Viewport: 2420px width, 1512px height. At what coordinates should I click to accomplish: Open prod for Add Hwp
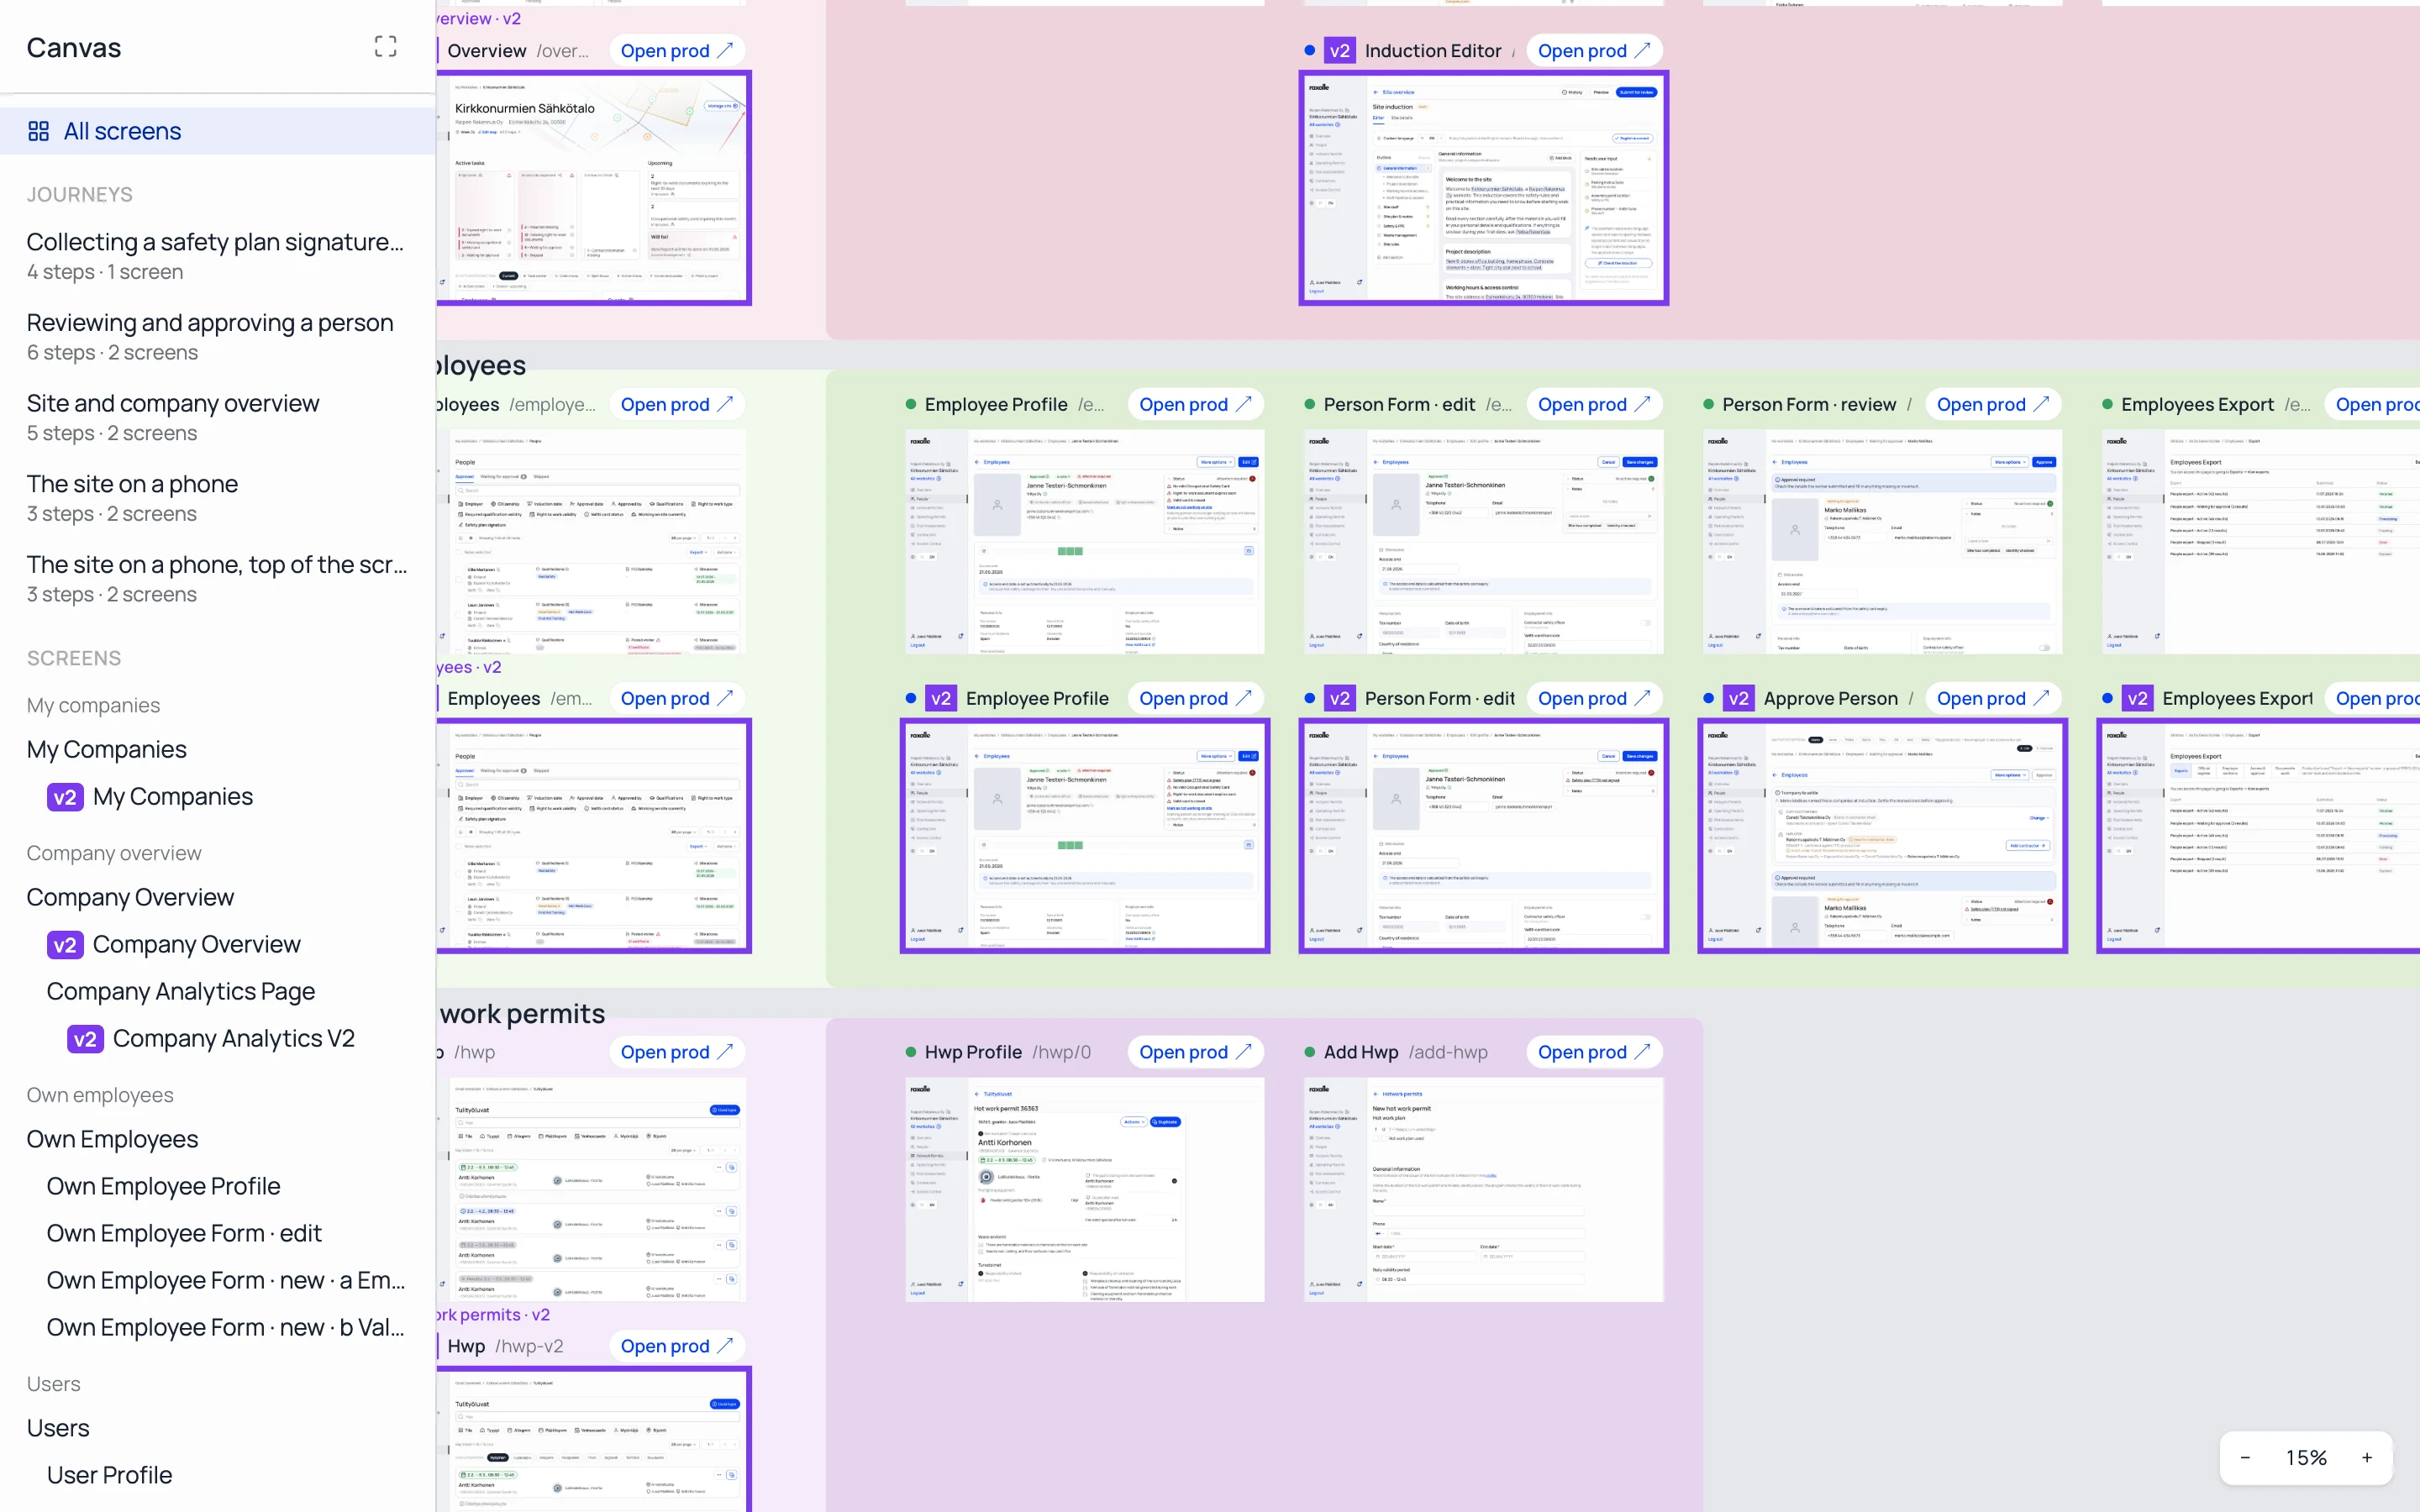click(1594, 1052)
